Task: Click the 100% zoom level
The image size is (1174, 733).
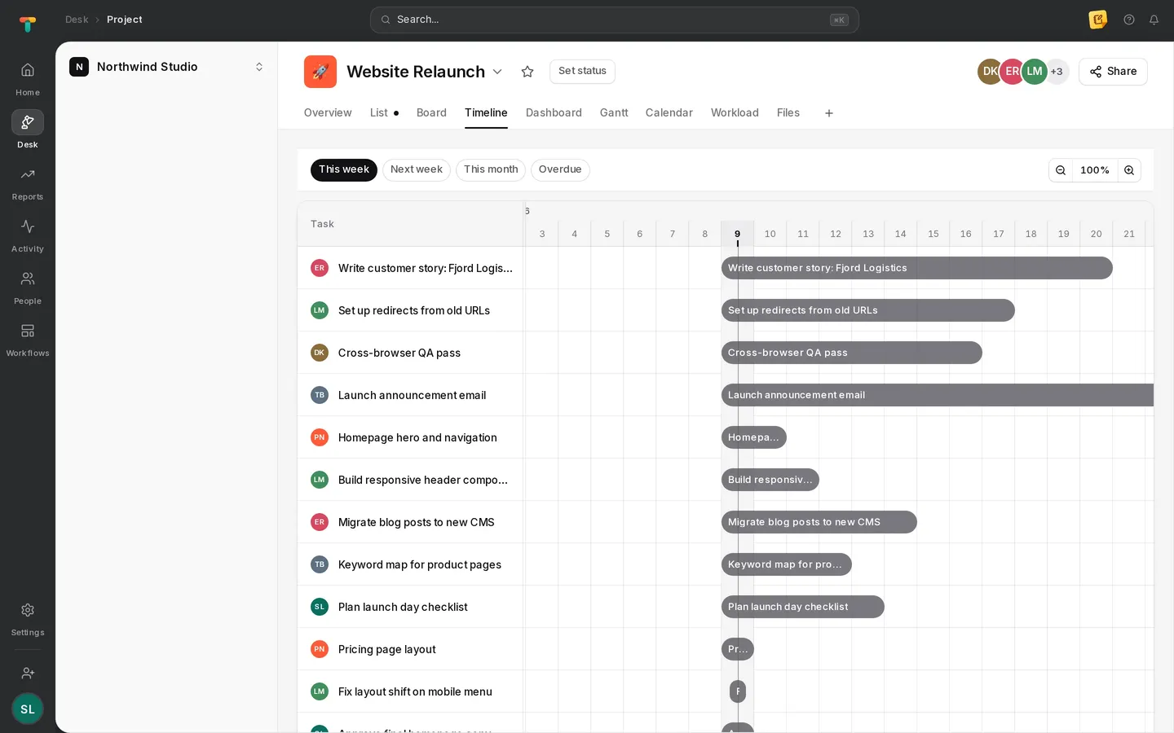Action: click(1095, 170)
